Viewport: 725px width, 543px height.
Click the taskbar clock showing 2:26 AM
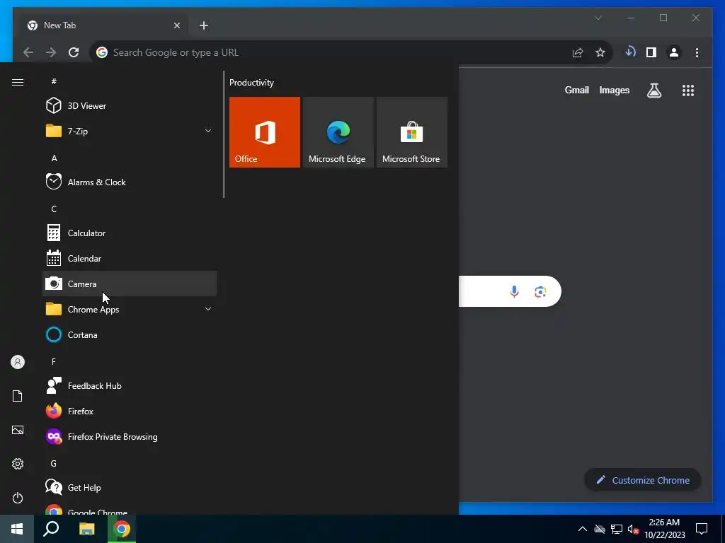point(664,529)
